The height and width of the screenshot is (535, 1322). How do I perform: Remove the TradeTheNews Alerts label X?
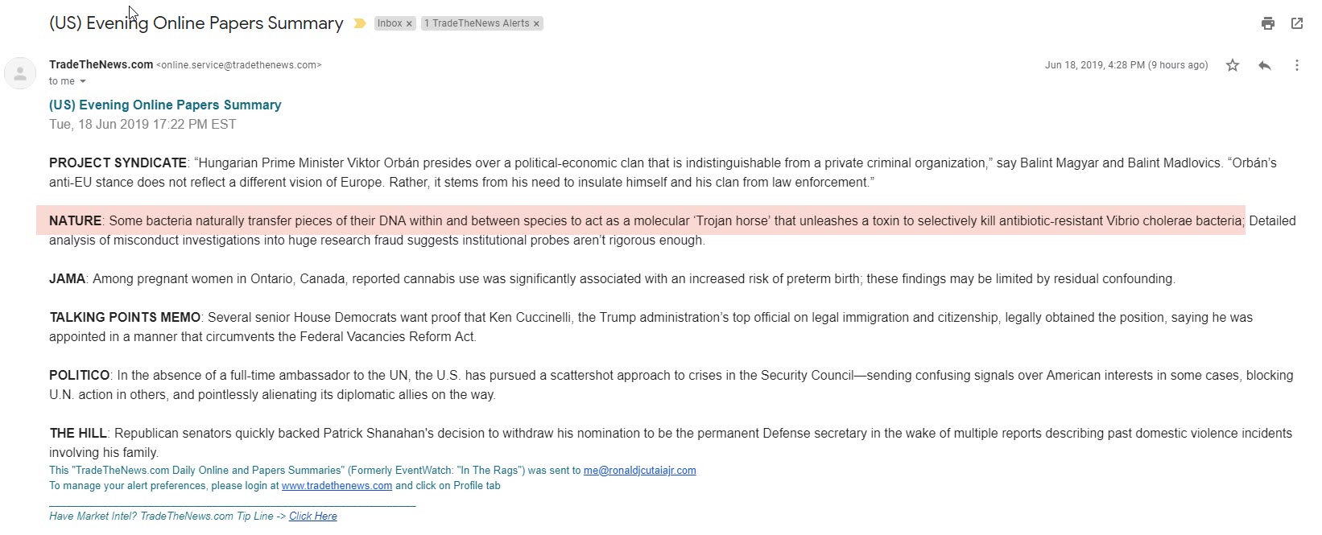click(536, 24)
